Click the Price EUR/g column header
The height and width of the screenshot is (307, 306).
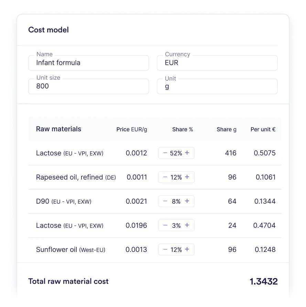132,130
